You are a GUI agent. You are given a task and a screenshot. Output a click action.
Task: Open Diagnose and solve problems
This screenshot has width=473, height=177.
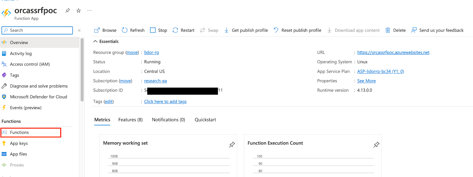pos(40,86)
